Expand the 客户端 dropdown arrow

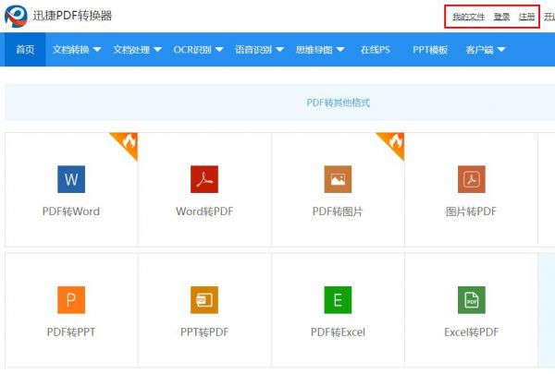coord(501,50)
